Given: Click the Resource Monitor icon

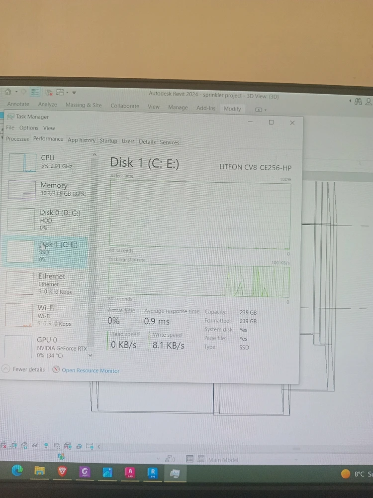Looking at the screenshot, I should coord(56,370).
